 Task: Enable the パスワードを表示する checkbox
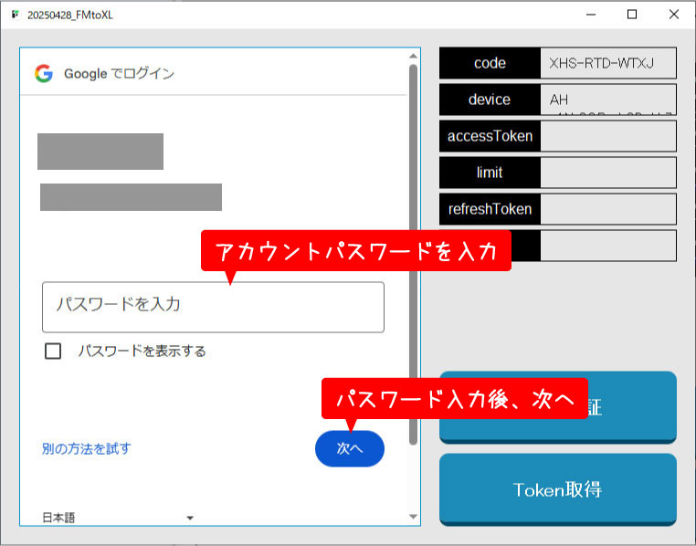click(x=53, y=351)
